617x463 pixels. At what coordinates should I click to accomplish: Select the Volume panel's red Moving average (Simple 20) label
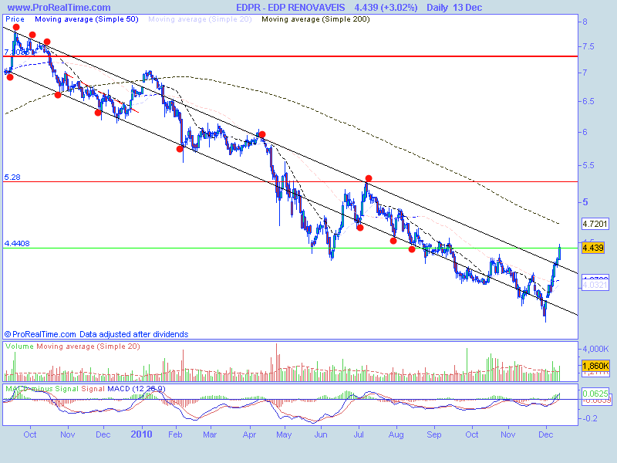tap(88, 346)
